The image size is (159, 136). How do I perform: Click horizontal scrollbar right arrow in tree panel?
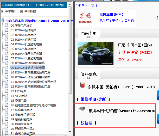pyautogui.click(x=66, y=135)
